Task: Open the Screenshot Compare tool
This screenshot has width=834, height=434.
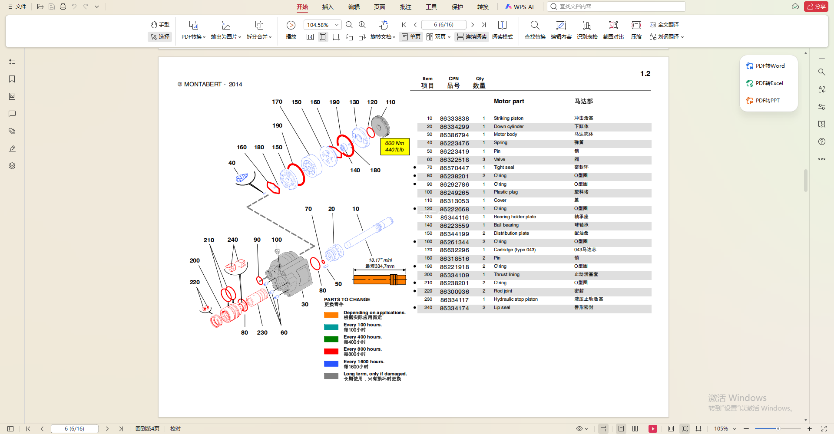Action: coord(613,25)
